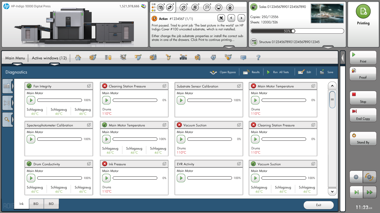This screenshot has width=380, height=213.
Task: Open the speech bubble messages toolbar icon
Action: coord(243,57)
